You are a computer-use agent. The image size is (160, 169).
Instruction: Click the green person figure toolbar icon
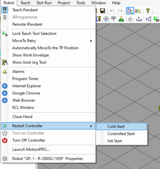(121, 19)
